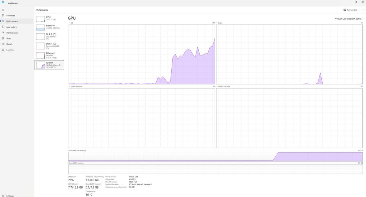
Task: Click the 7.9 GB shared memory scale label
Action: pyautogui.click(x=361, y=163)
